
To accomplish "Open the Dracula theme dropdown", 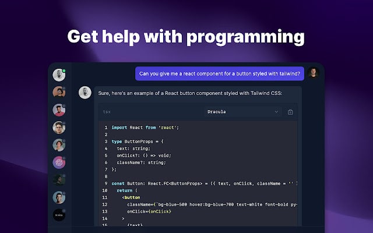I will [243, 112].
